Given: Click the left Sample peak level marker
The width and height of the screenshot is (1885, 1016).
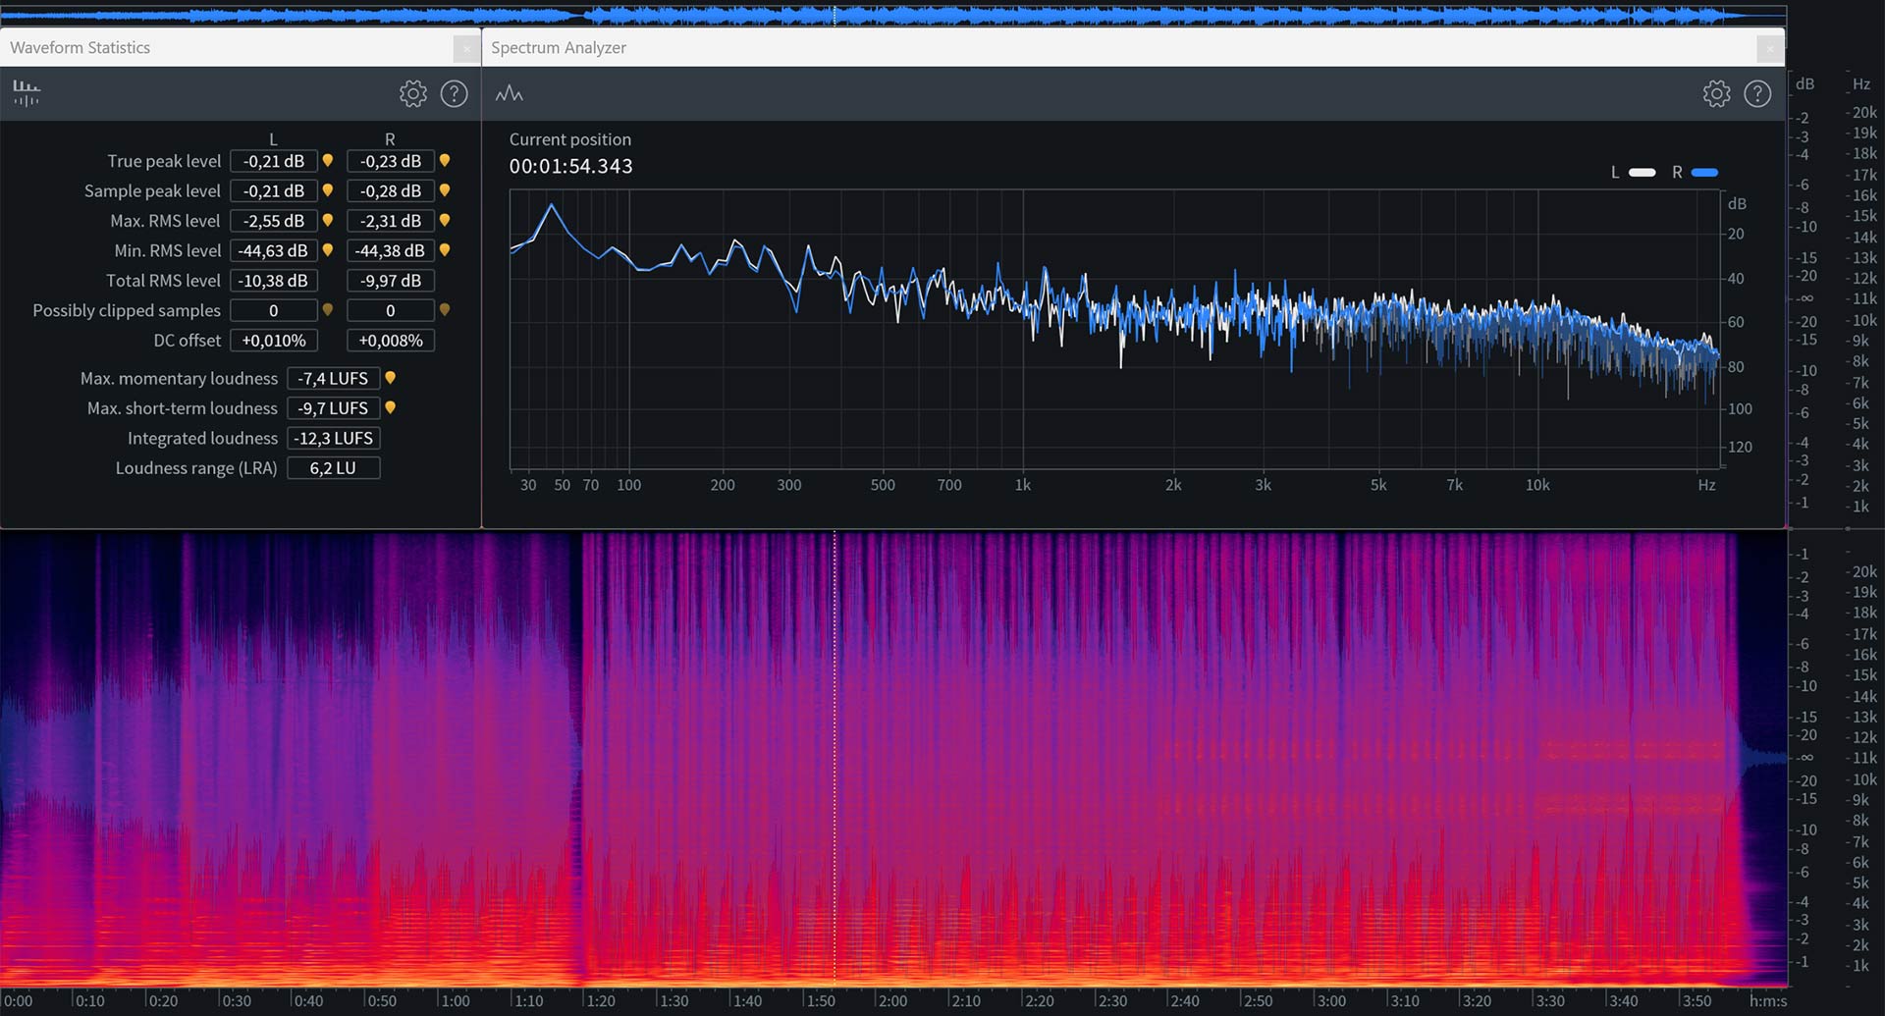Looking at the screenshot, I should tap(328, 190).
